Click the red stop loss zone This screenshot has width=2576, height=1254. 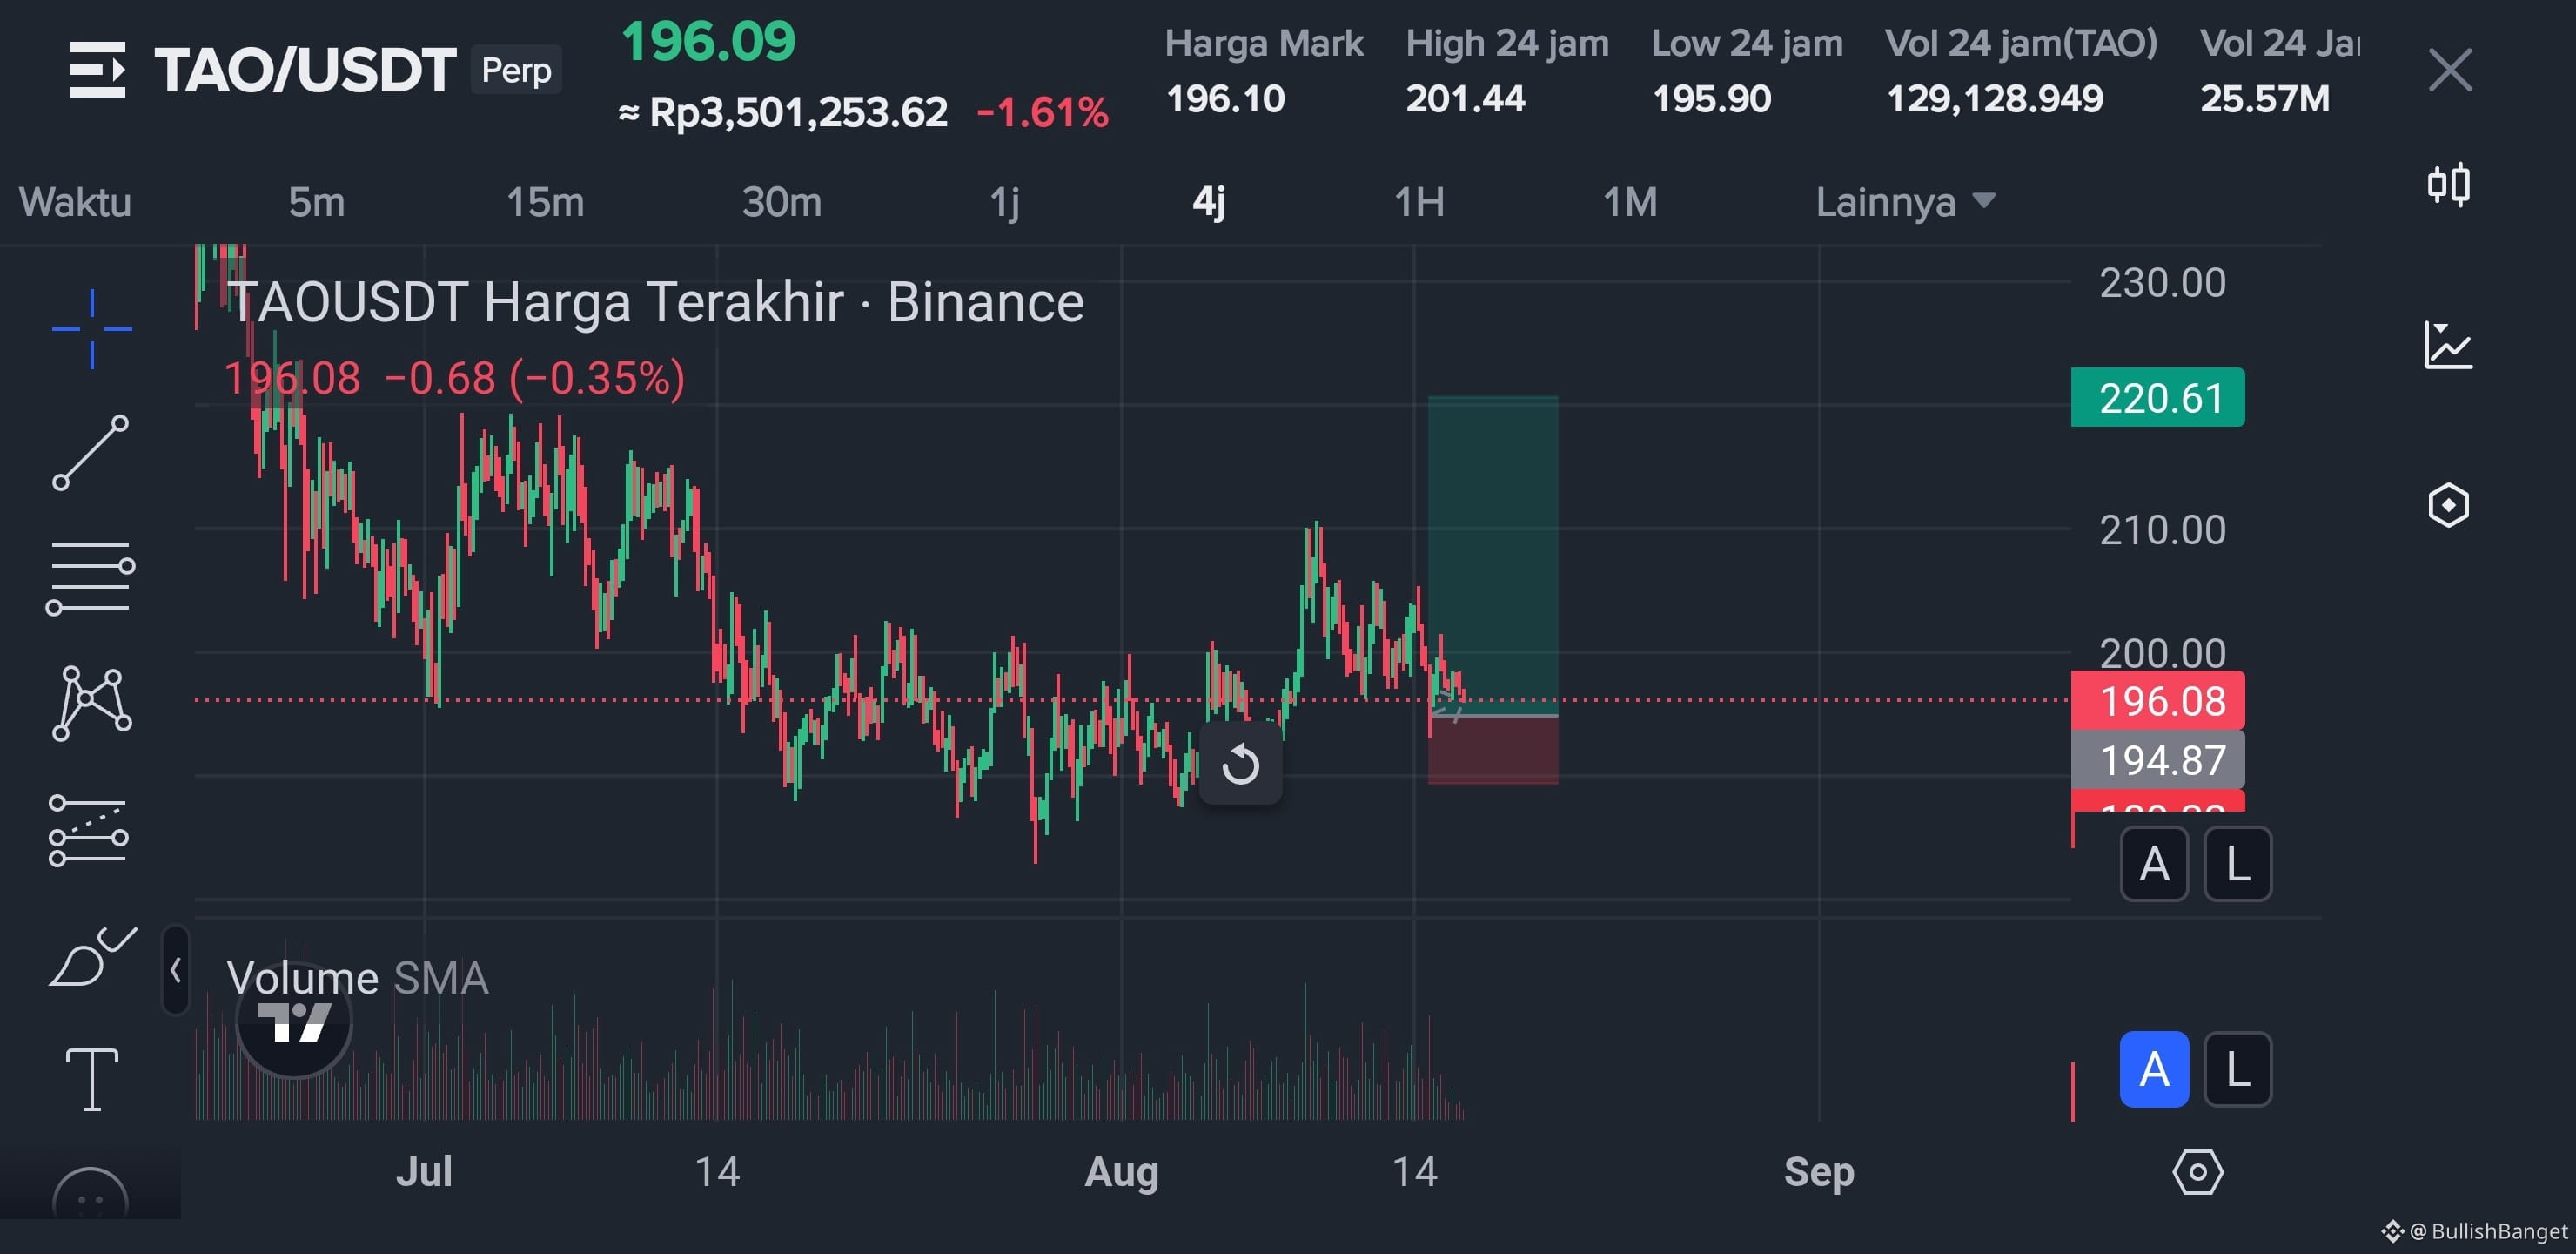(x=1493, y=751)
